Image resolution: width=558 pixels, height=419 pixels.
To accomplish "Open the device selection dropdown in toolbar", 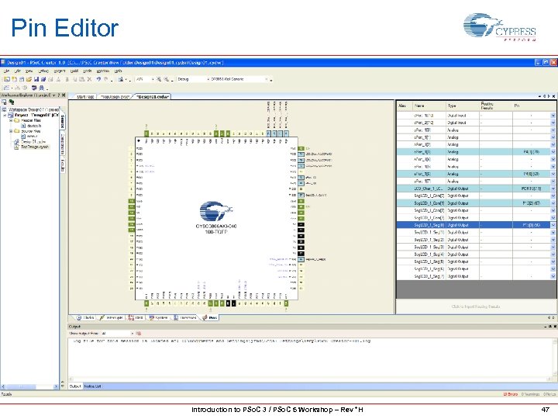I will click(x=239, y=79).
